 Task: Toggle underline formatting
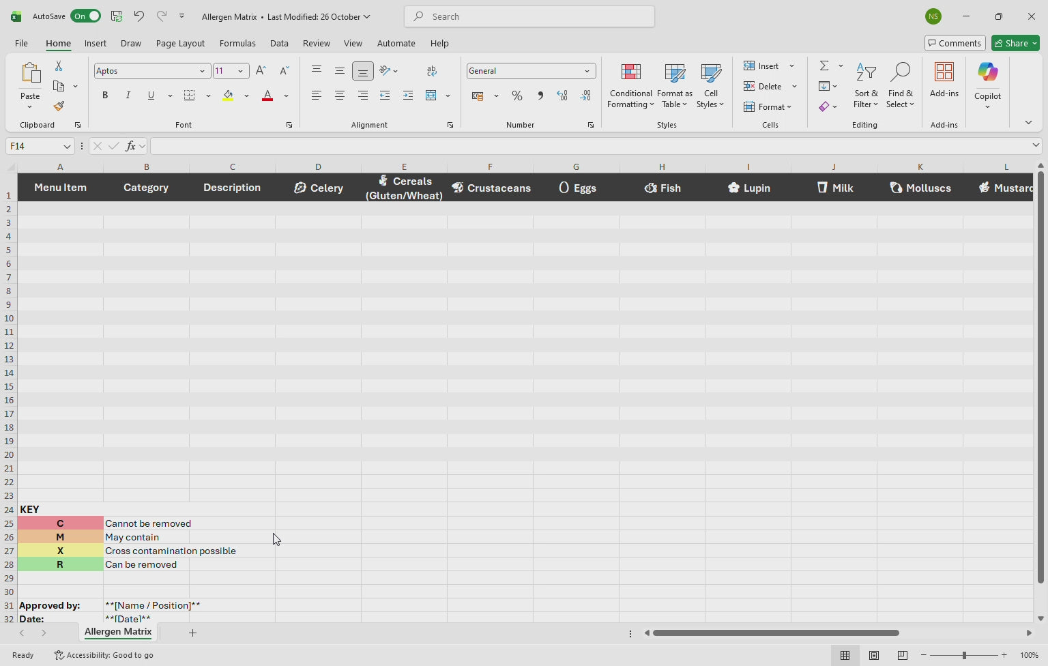point(151,95)
